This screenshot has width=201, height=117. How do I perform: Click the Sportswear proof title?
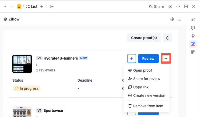pos(54,111)
